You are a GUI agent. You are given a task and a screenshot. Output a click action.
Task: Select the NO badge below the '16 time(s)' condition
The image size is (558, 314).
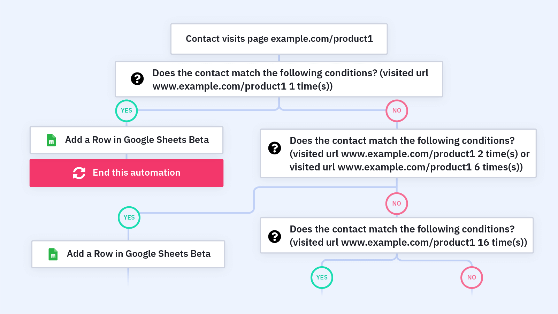pos(472,277)
